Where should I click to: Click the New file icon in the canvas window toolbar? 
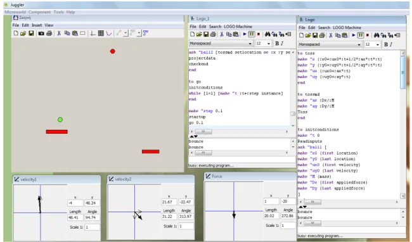[x=16, y=34]
